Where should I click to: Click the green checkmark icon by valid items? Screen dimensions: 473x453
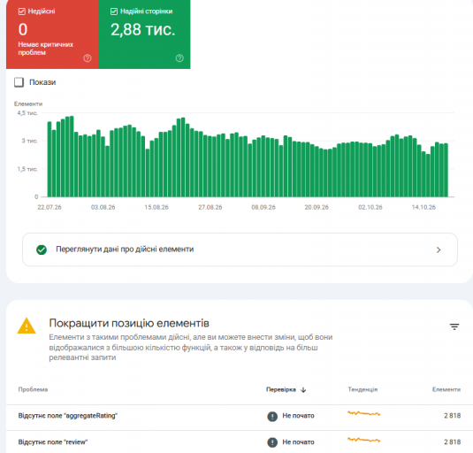click(42, 250)
